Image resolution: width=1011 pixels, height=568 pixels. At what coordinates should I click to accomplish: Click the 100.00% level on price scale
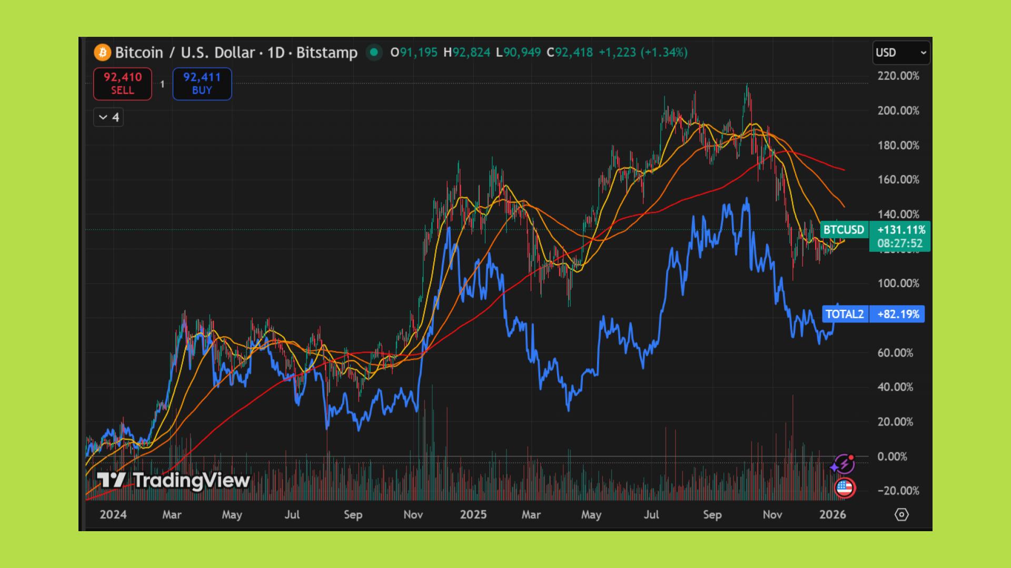point(898,283)
